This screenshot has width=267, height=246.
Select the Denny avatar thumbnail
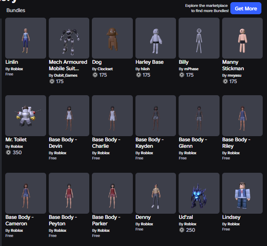tap(156, 193)
